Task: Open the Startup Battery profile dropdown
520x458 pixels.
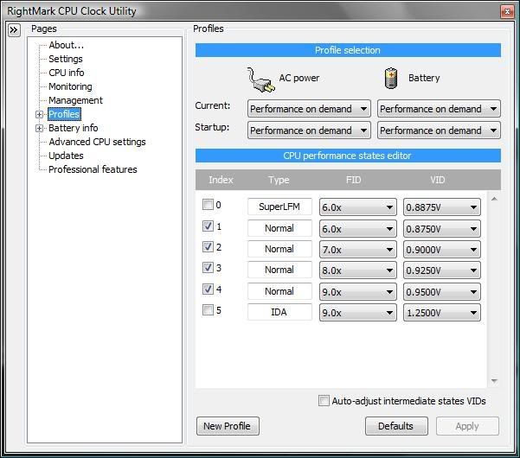Action: coord(439,130)
